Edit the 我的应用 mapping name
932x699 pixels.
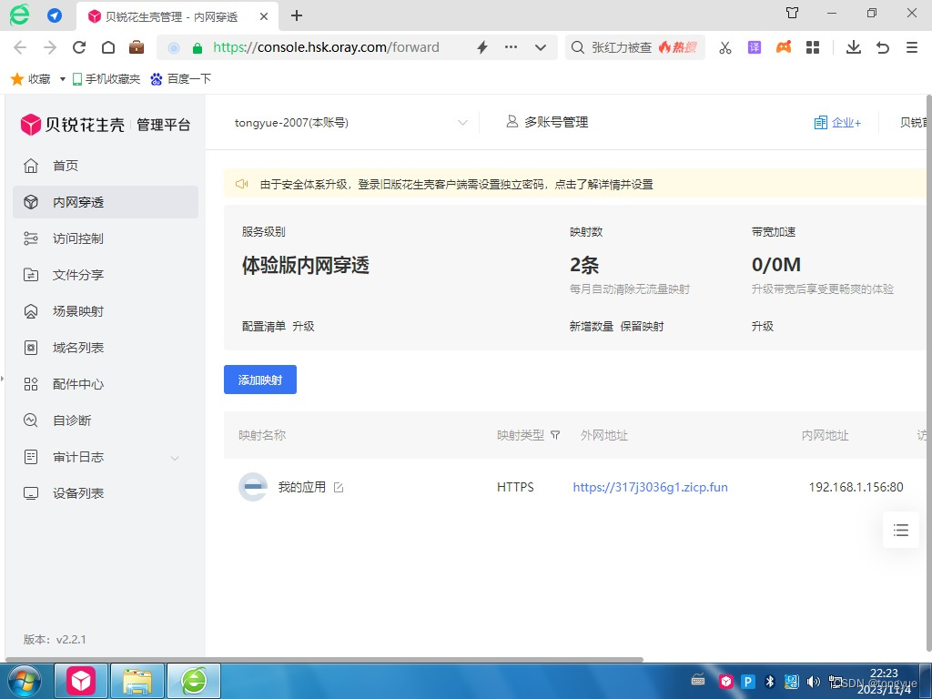click(x=339, y=487)
